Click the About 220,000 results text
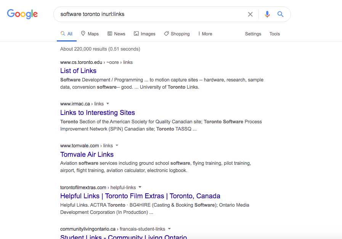The image size is (342, 239). click(100, 49)
